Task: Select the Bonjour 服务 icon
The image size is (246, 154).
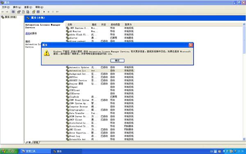Action: (x=68, y=84)
